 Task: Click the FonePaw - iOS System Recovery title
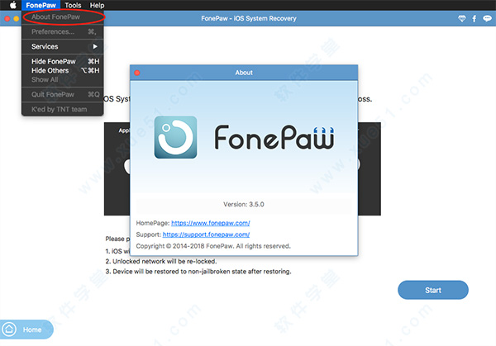point(249,19)
